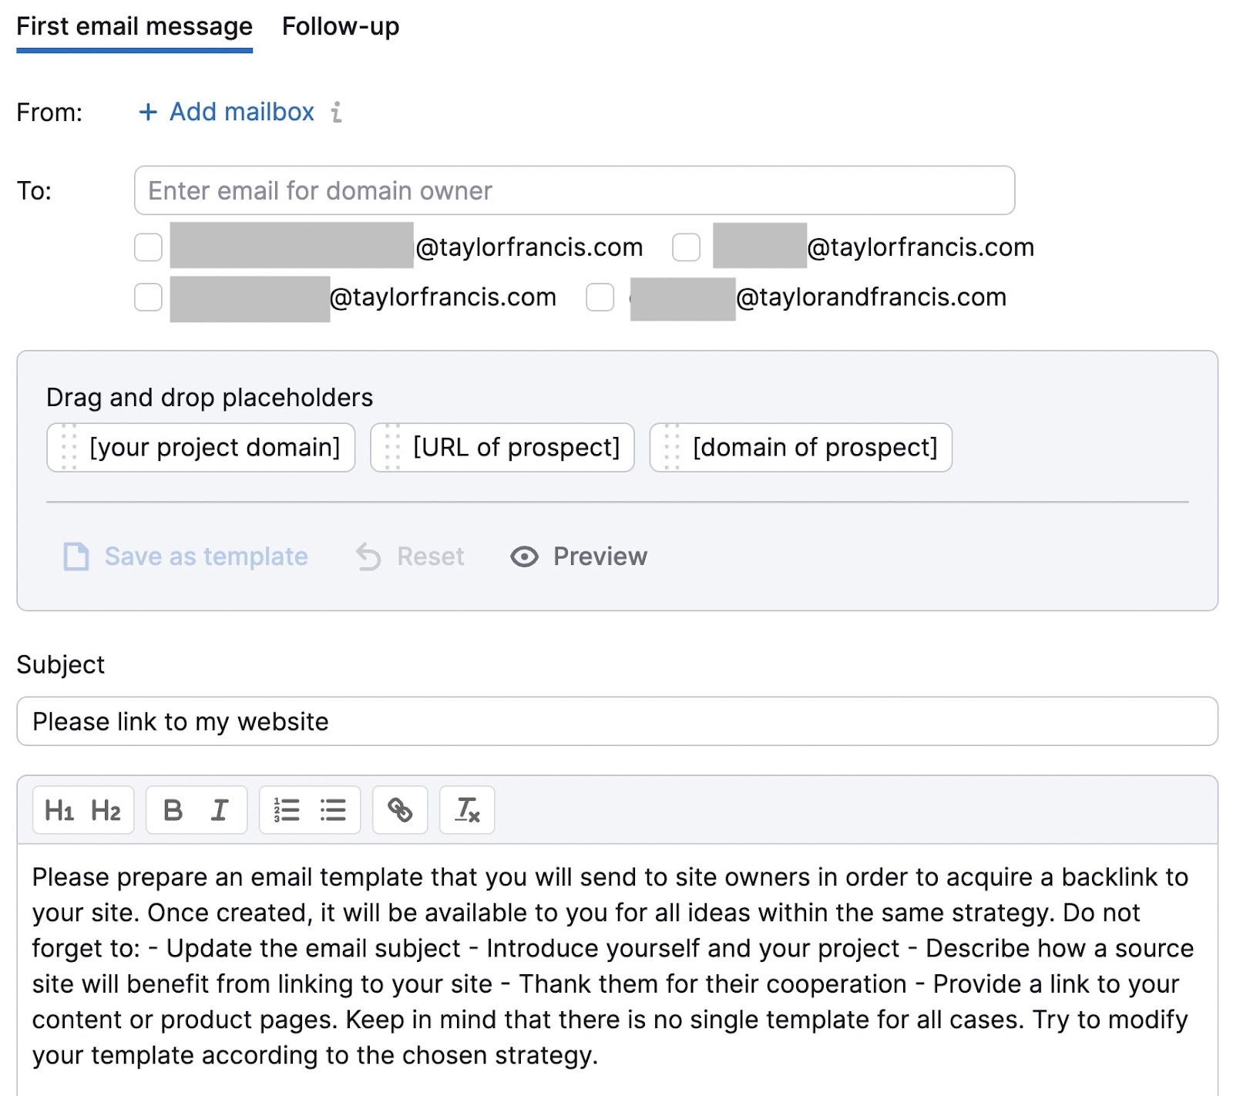Image resolution: width=1233 pixels, height=1096 pixels.
Task: Apply Heading 2 formatting
Action: coord(106,810)
